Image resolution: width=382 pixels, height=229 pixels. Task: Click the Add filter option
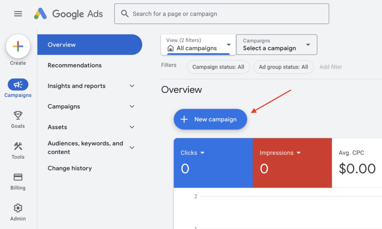tap(331, 67)
